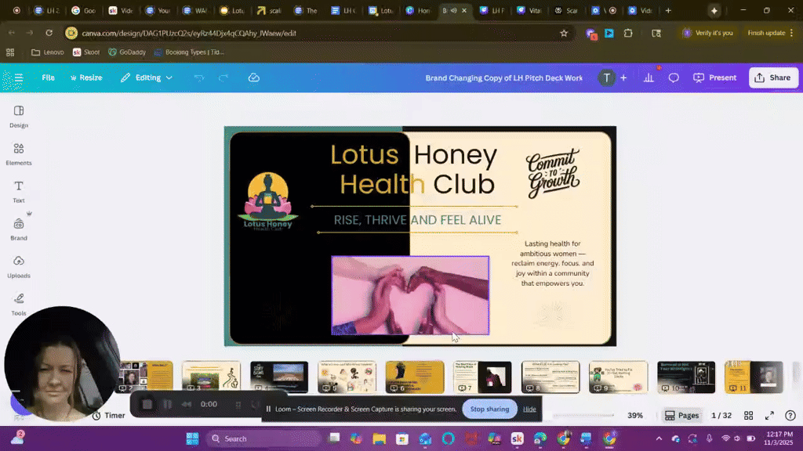803x451 pixels.
Task: Open grid view of pages
Action: (748, 416)
